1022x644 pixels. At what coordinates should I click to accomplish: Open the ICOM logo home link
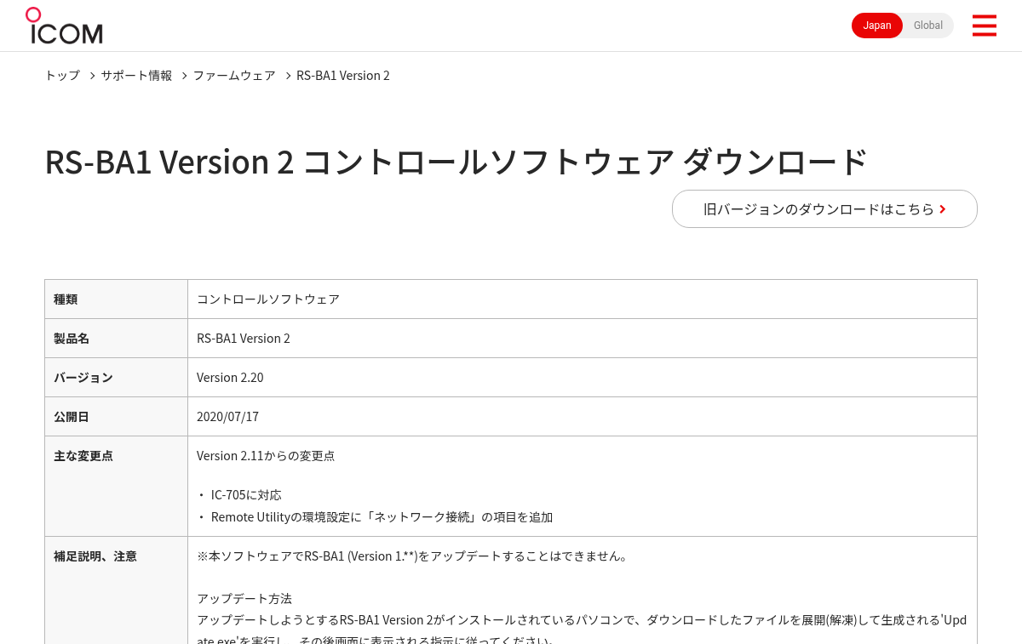coord(64,26)
